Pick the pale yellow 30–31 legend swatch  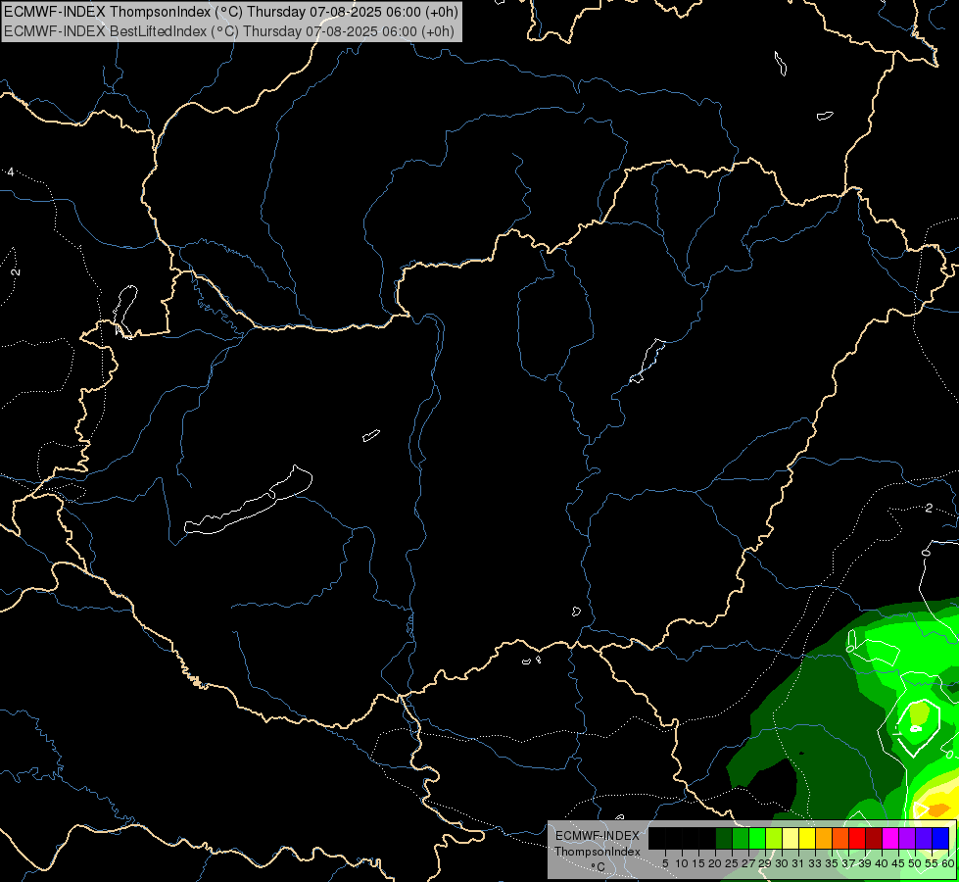point(791,838)
